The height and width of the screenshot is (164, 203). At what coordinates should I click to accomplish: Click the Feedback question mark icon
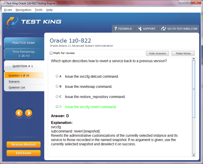116,28
